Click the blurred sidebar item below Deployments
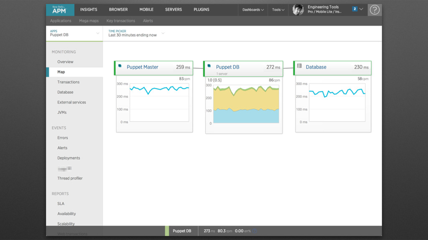428x240 pixels. click(65, 169)
